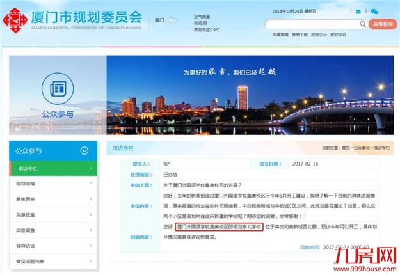This screenshot has width=400, height=275.
Task: Click the arrow on the 领导信箱 row
Action: click(x=91, y=184)
